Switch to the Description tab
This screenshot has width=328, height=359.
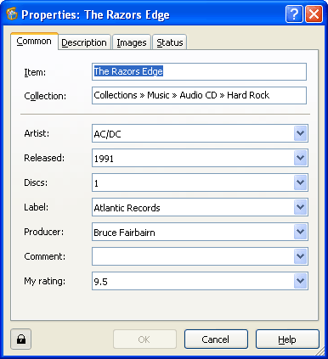point(84,42)
